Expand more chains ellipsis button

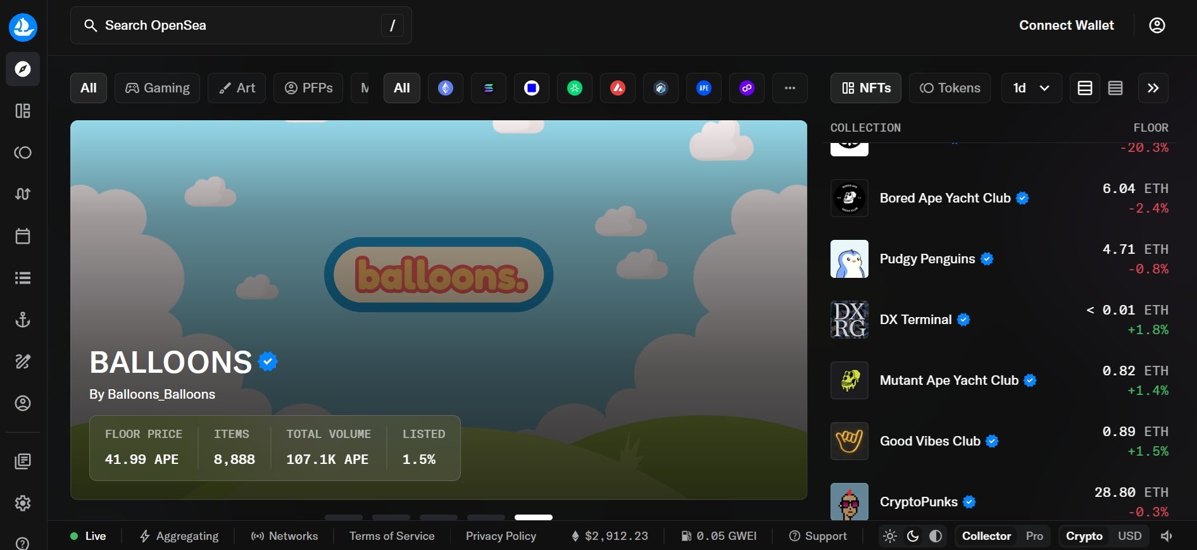(x=790, y=88)
